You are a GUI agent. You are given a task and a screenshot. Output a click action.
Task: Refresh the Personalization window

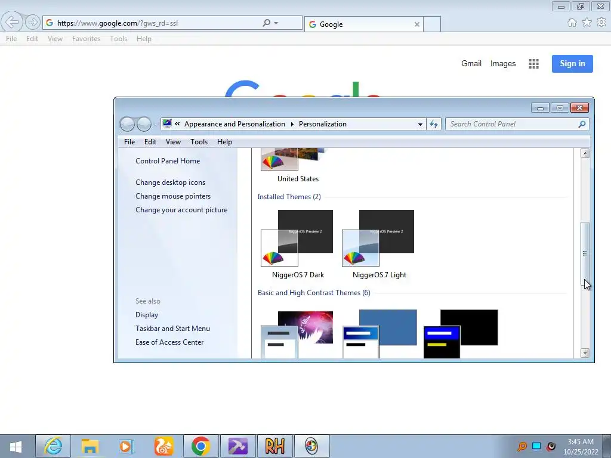(x=434, y=124)
